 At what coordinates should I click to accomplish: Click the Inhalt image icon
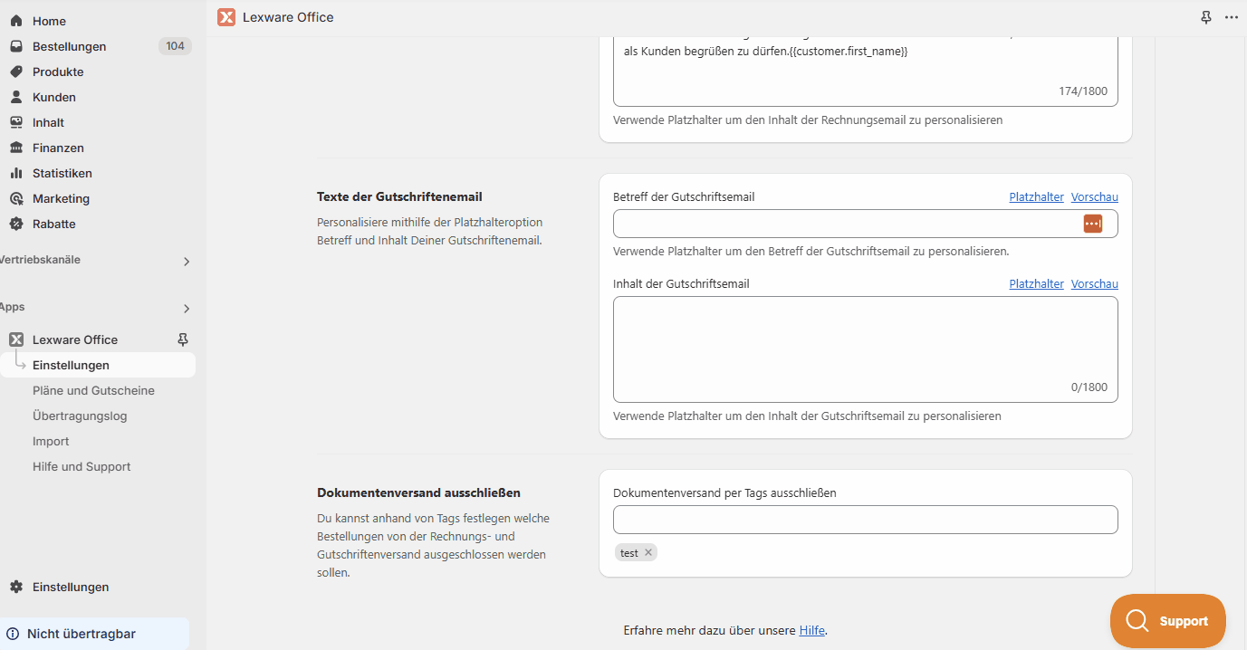pos(16,122)
